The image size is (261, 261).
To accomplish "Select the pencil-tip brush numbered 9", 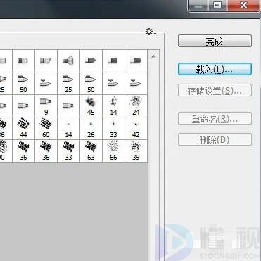I will (x=46, y=106).
